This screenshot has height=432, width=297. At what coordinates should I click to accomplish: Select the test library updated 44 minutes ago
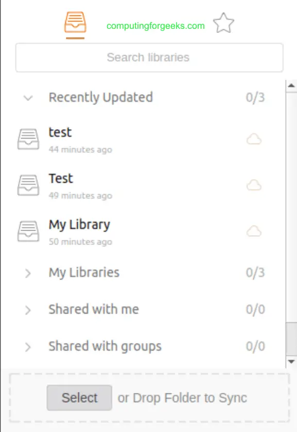click(143, 140)
